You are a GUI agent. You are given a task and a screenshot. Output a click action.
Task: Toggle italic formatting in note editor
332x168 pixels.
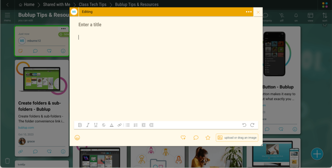(88, 125)
